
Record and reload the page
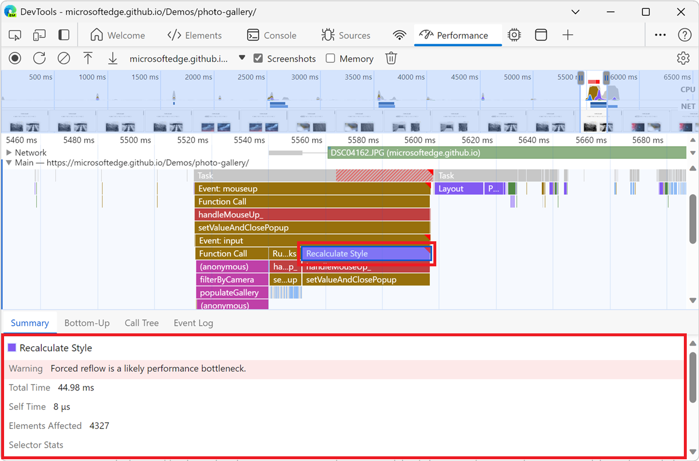click(x=39, y=58)
